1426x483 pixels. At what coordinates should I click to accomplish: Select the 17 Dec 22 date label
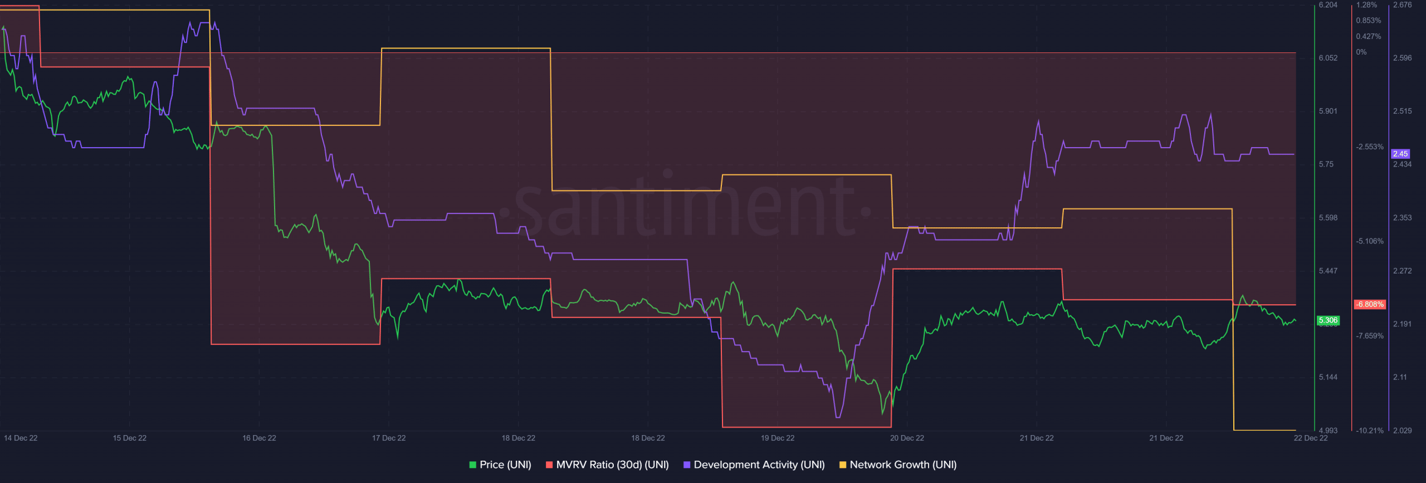pos(389,438)
